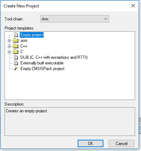The width and height of the screenshot is (141, 151).
Task: Click the Empty project document icon
Action: (16, 35)
